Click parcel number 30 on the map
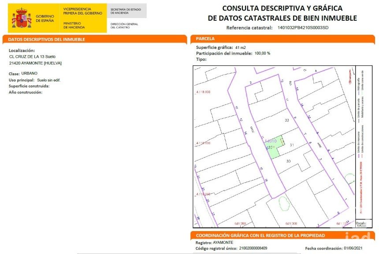 tap(288, 161)
